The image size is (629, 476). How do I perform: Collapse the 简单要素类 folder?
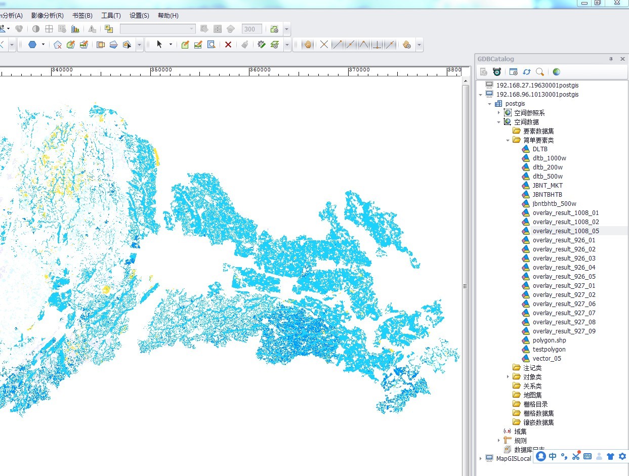click(508, 140)
